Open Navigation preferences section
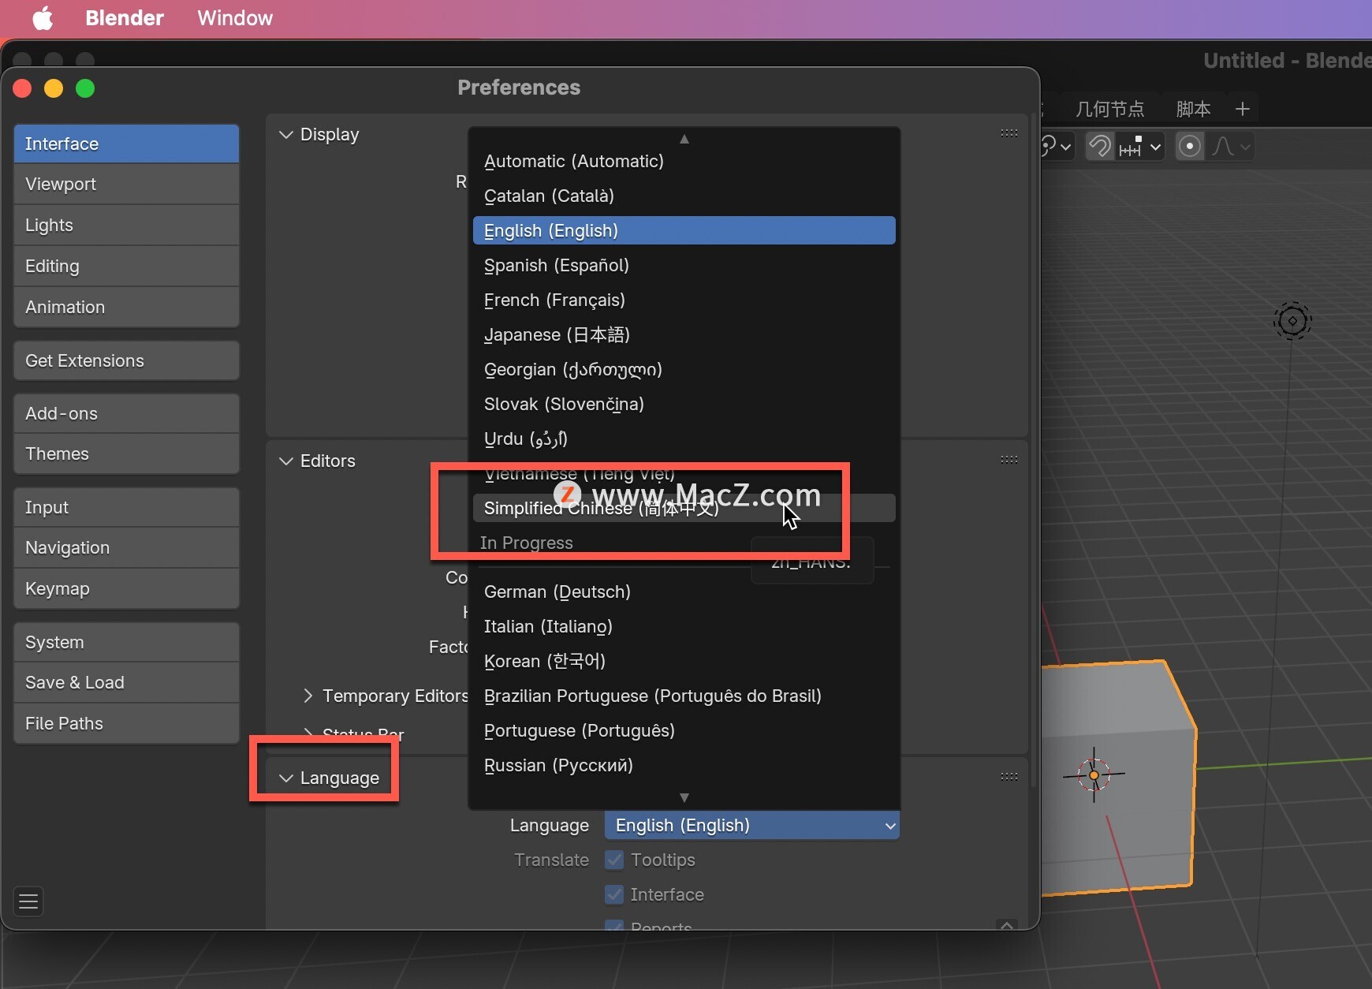1372x989 pixels. 126,547
